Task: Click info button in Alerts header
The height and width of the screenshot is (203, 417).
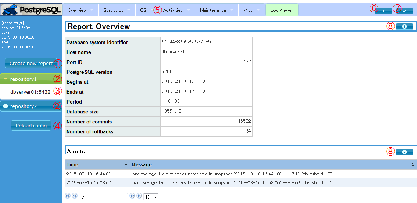Action: [404, 152]
